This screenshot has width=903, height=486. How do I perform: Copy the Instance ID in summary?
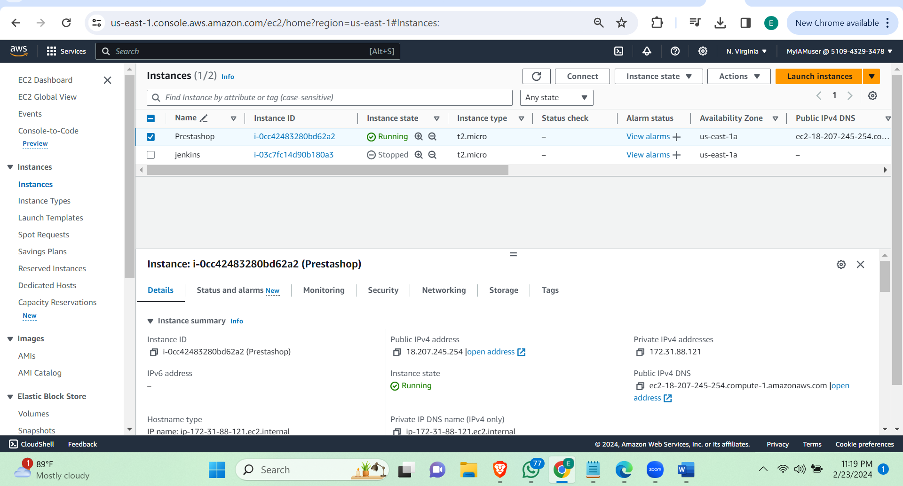[x=154, y=352]
